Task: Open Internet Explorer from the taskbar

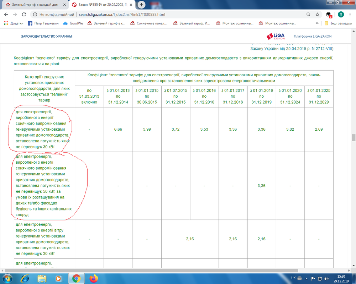Action: [x=26, y=278]
